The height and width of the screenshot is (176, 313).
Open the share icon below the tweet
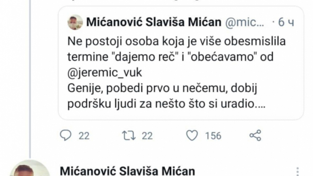pos(255,135)
